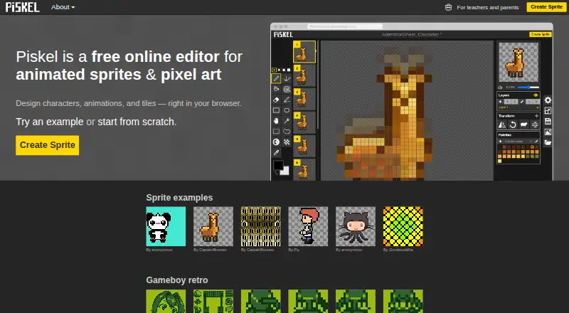Click the Flip transform icon
This screenshot has height=313, width=569.
(x=502, y=124)
